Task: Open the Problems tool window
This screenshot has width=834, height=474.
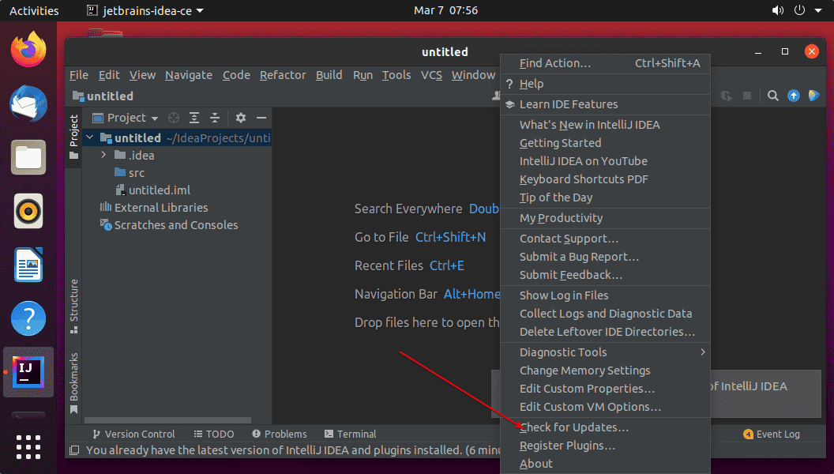Action: 278,434
